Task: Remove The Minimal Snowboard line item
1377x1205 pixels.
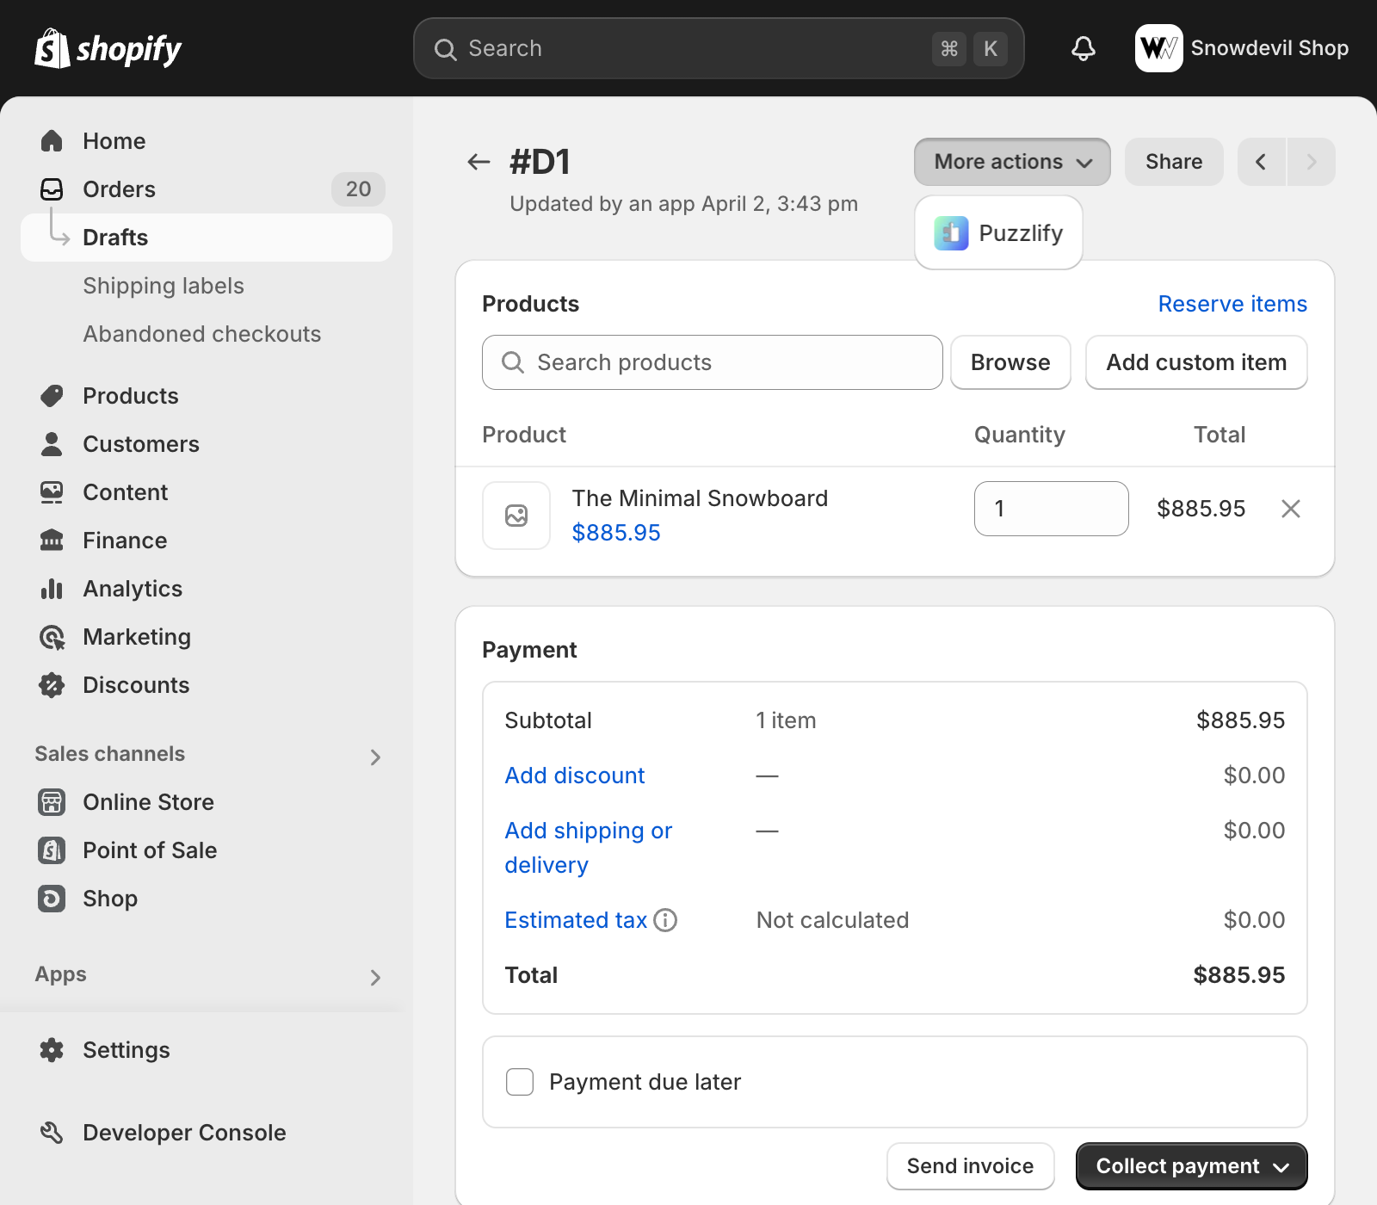Action: [x=1290, y=509]
